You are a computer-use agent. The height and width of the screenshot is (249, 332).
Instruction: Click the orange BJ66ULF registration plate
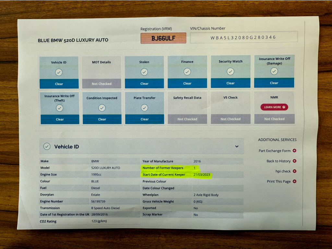[163, 38]
